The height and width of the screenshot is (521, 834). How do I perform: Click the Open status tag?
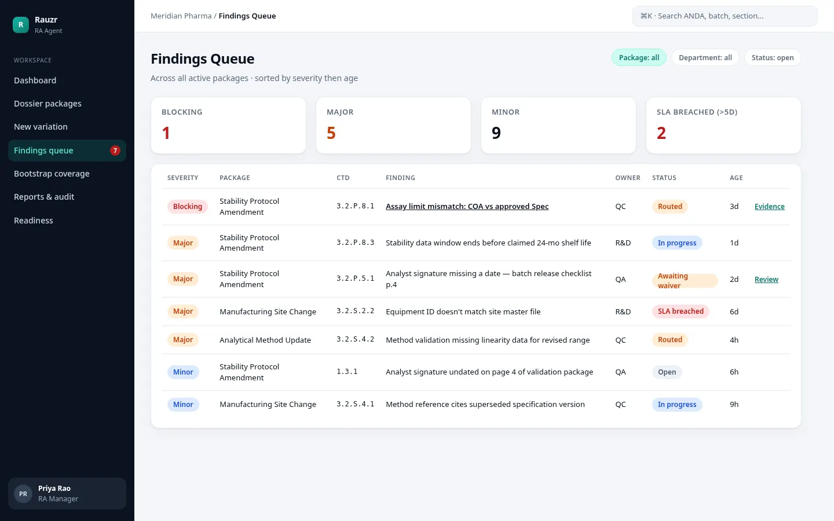click(x=667, y=372)
